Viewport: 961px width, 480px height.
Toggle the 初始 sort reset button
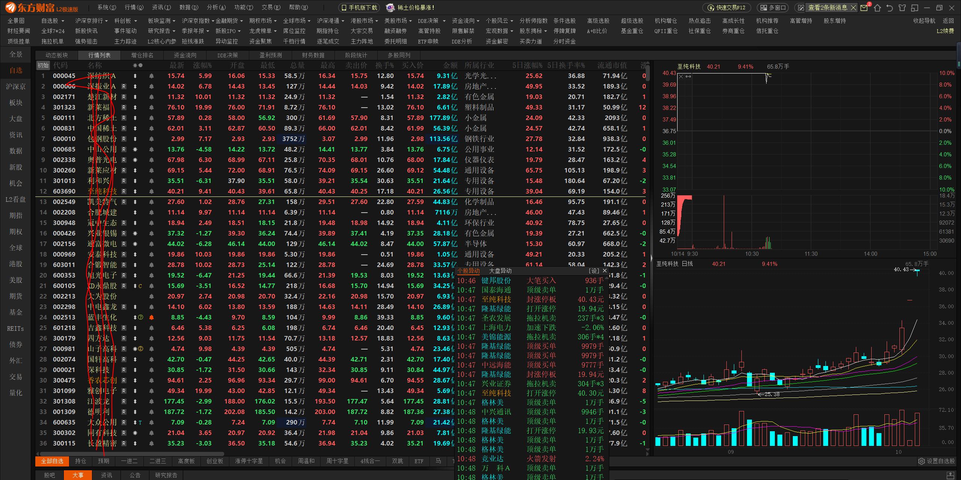pos(43,65)
